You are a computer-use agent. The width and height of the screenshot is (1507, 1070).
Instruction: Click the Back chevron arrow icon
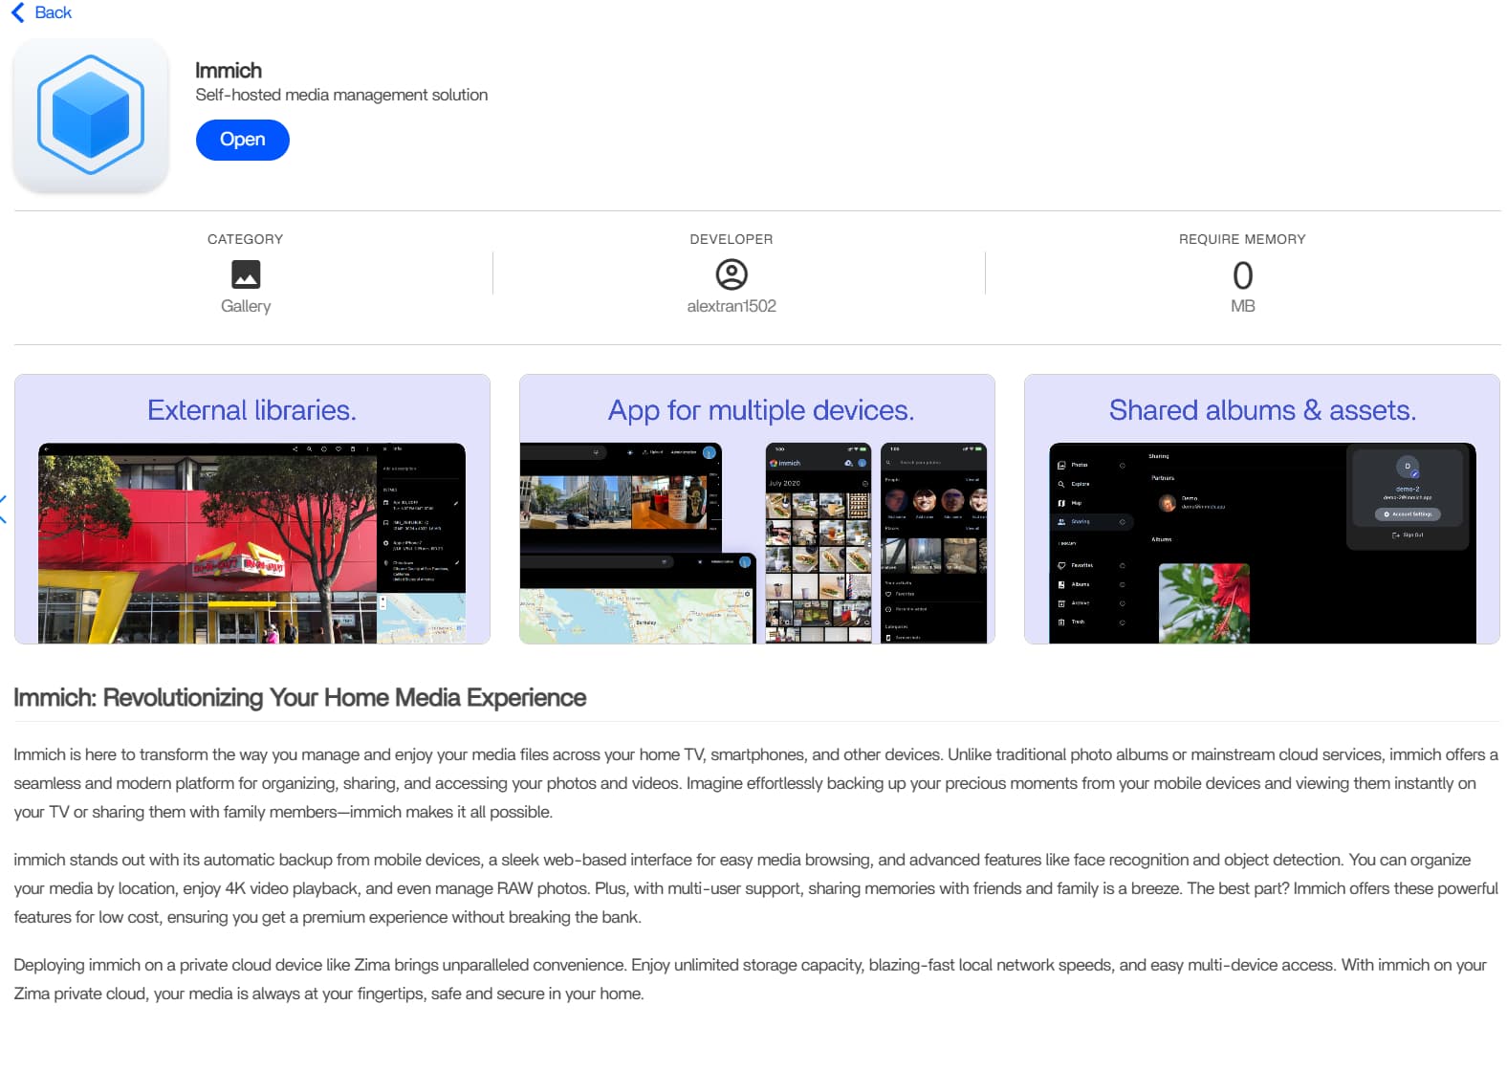(17, 12)
